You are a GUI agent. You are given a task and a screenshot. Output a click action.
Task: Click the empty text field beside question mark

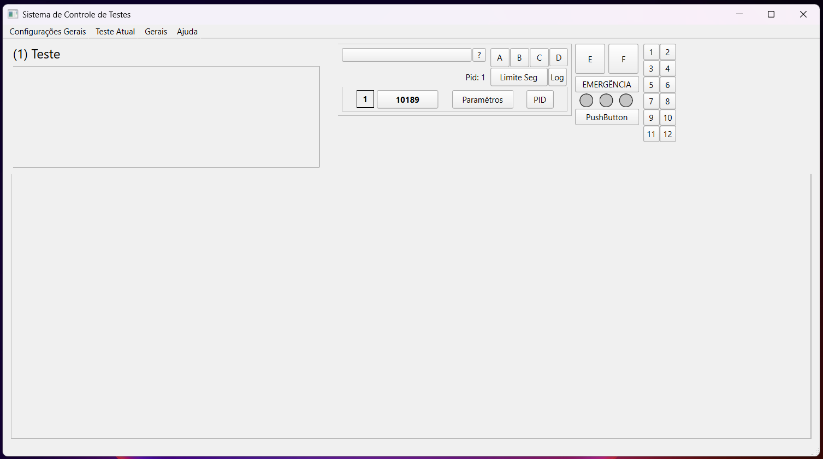[406, 55]
